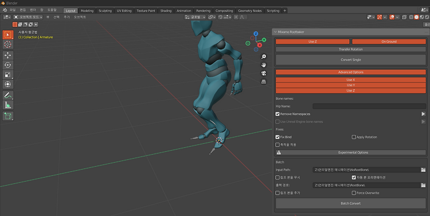The height and width of the screenshot is (216, 430).
Task: Select the Select Box tool
Action: coord(7,35)
